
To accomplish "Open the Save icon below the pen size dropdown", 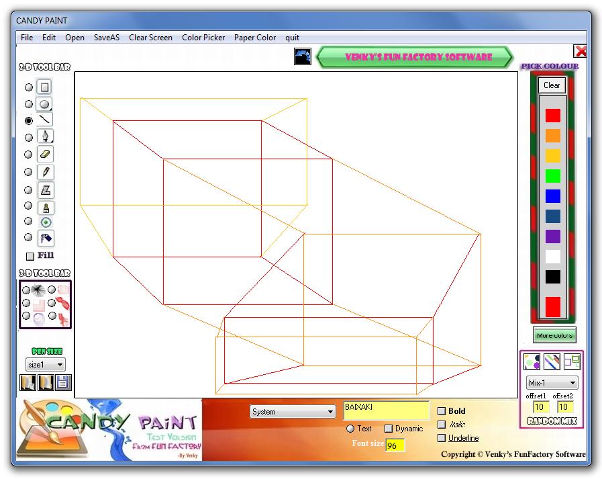I will [63, 382].
